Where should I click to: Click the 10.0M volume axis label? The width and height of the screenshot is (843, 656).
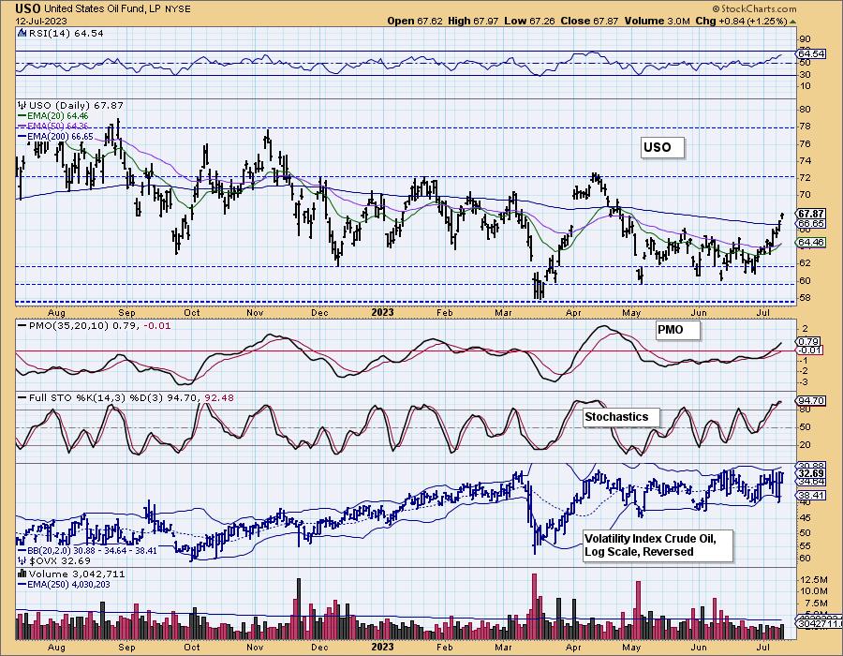tap(815, 591)
